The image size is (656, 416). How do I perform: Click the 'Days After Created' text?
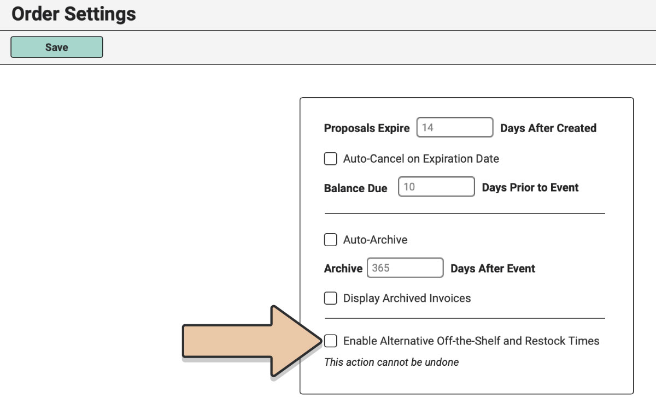tap(548, 128)
